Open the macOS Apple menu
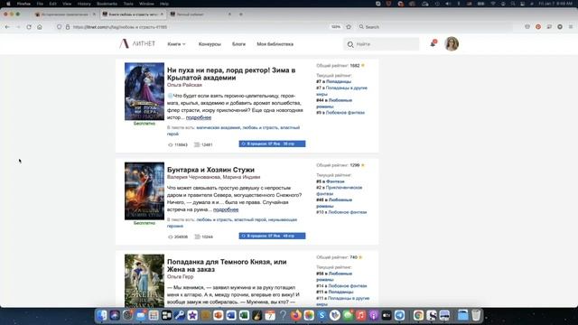 8,4
